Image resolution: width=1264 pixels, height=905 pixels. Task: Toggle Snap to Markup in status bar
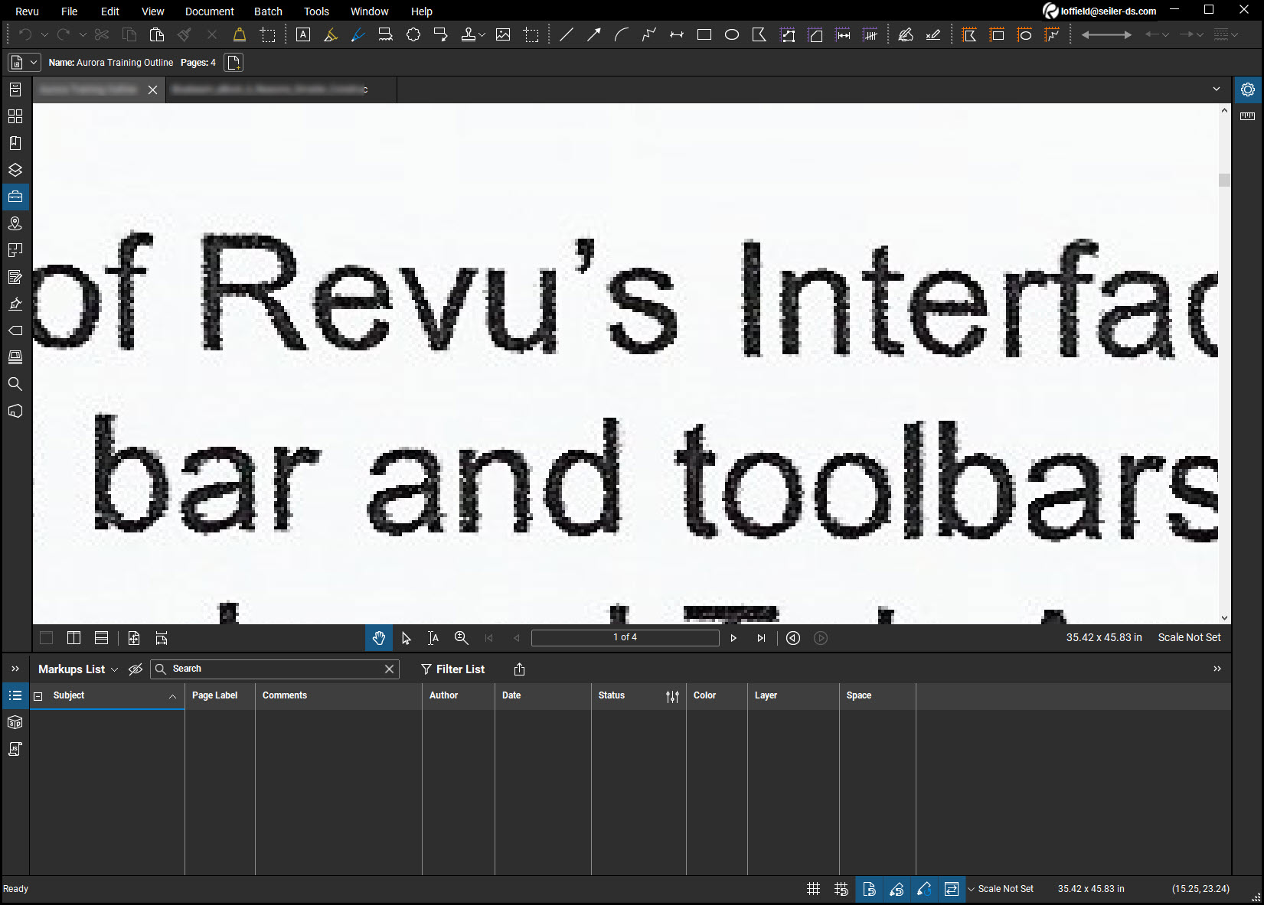pos(897,889)
